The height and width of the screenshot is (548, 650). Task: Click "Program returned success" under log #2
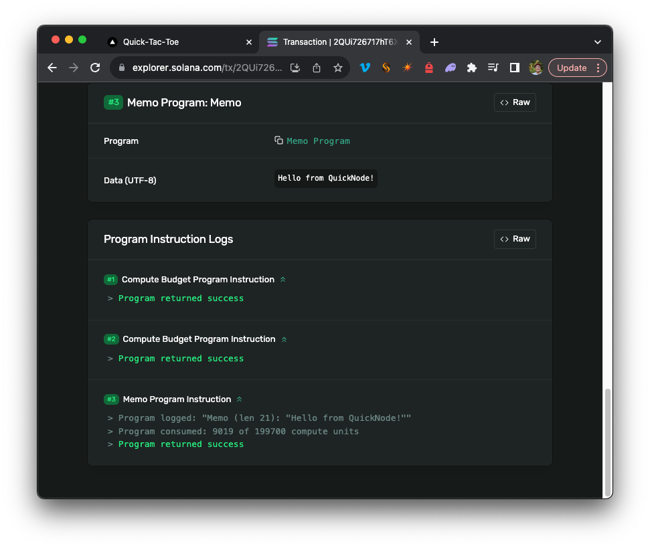click(181, 358)
